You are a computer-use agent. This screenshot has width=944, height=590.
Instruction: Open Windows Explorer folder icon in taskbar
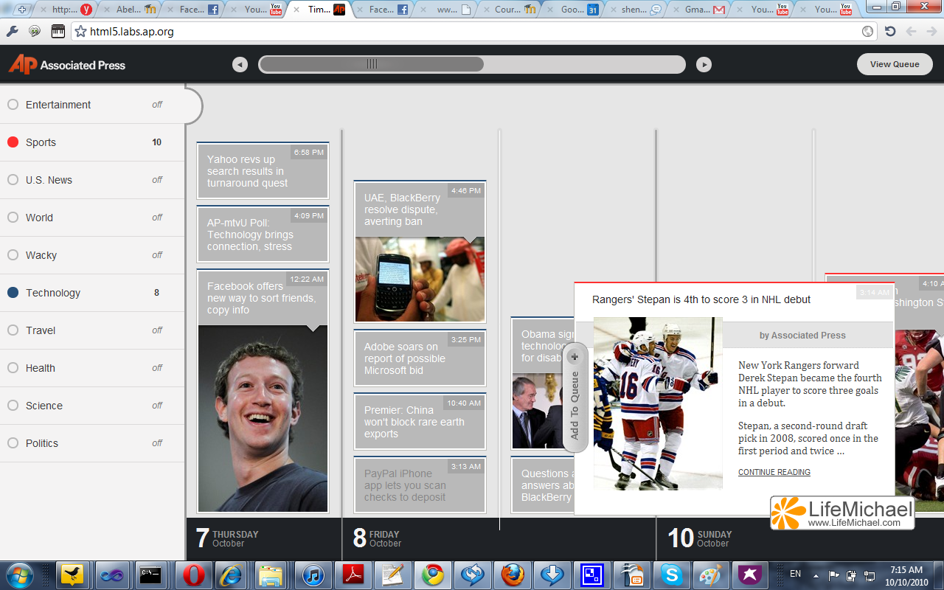click(271, 575)
